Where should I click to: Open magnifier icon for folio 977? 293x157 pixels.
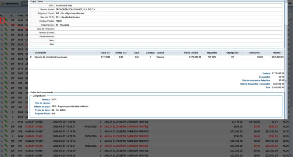point(2,146)
